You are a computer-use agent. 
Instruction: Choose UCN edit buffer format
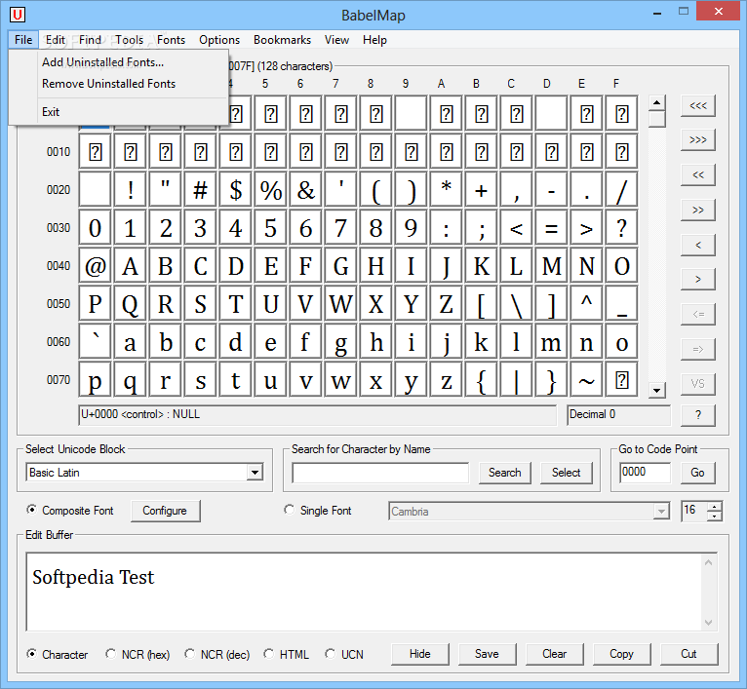click(331, 654)
